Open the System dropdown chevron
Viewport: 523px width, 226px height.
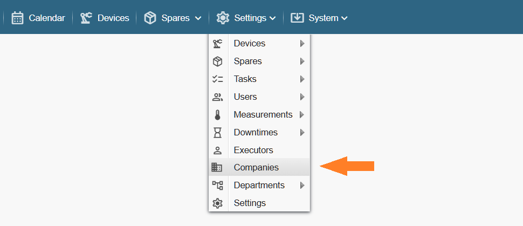(345, 18)
